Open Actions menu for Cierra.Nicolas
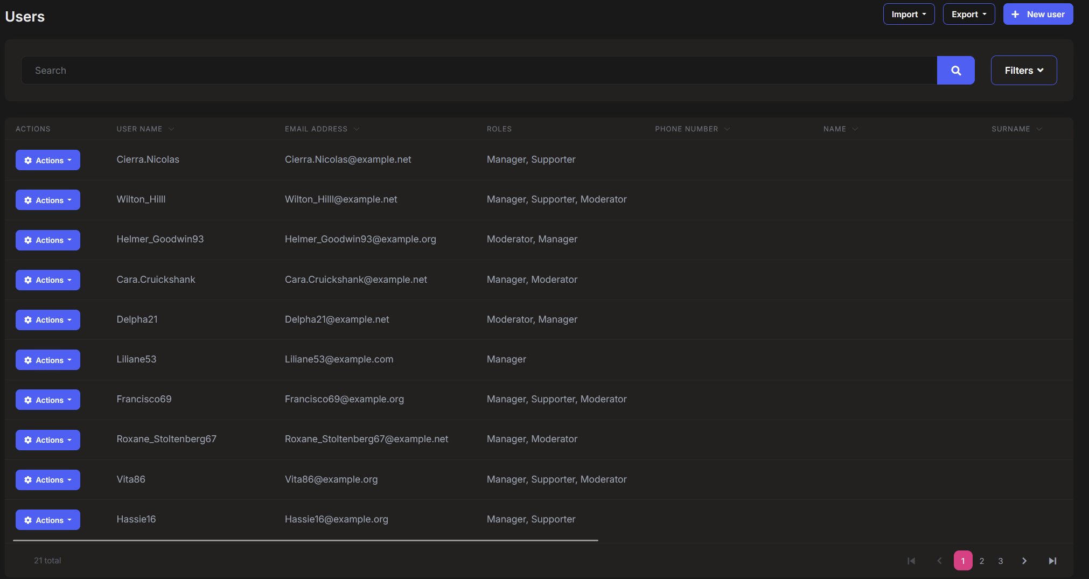This screenshot has height=579, width=1089. (48, 161)
